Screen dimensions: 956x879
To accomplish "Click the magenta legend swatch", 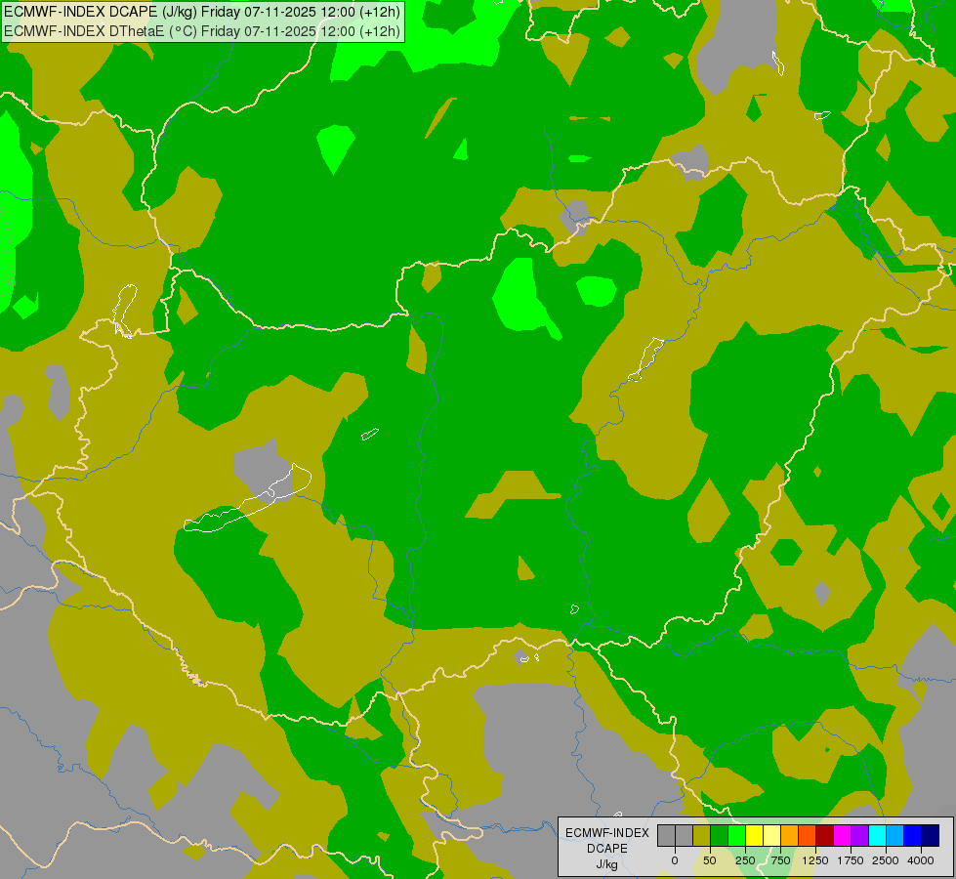I will pyautogui.click(x=842, y=835).
